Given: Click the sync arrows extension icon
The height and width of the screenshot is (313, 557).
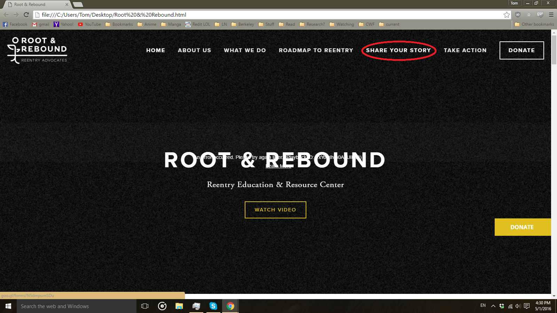Looking at the screenshot, I should coord(529,15).
